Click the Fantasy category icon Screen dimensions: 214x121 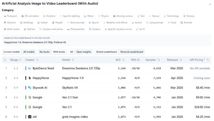(184, 16)
